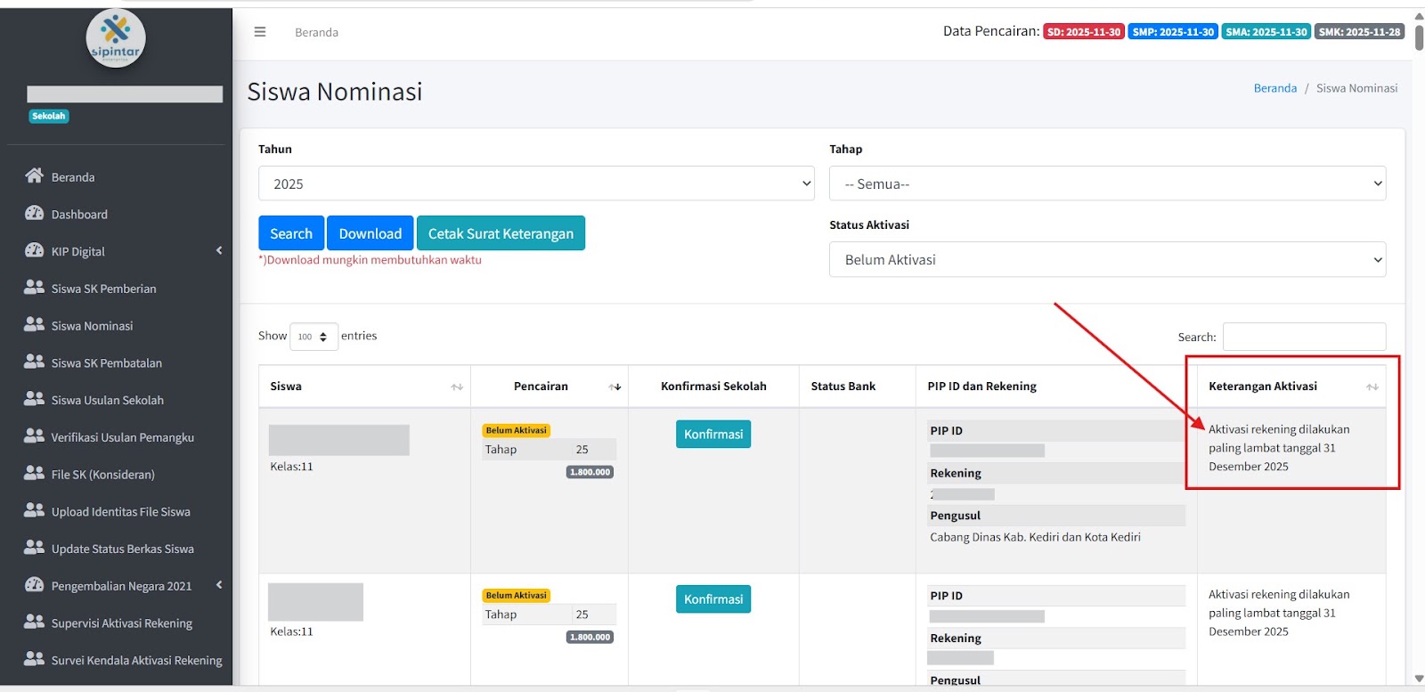Click the Konfirmasi Sekolah column header

[x=713, y=387]
